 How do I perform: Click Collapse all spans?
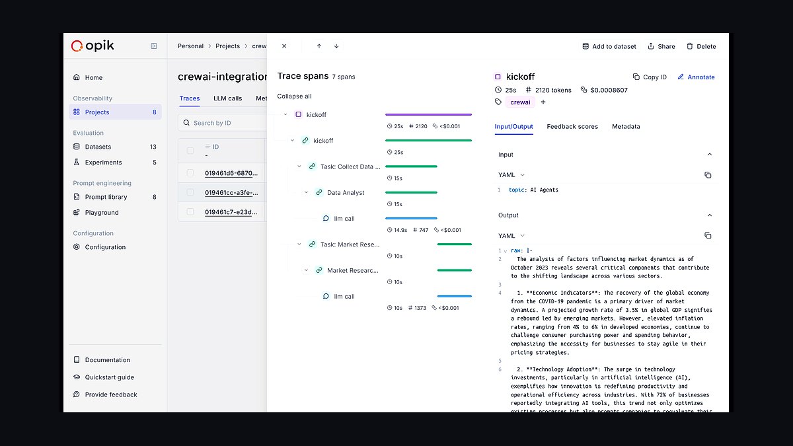(x=294, y=96)
